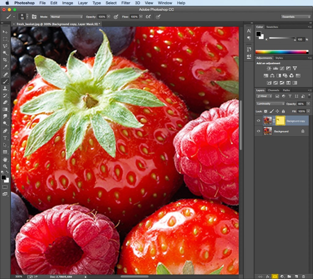Select the Lasso tool
The width and height of the screenshot is (313, 279).
point(5,46)
